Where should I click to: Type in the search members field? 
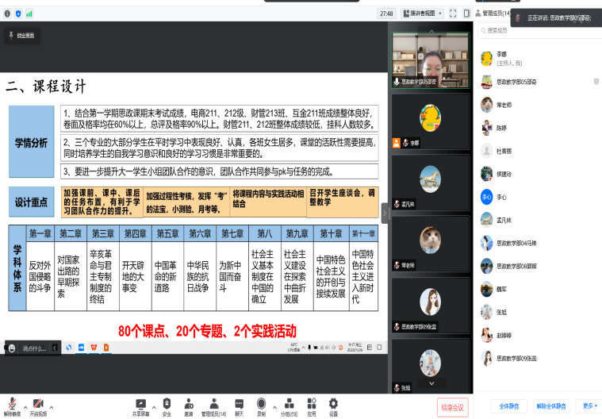[539, 30]
